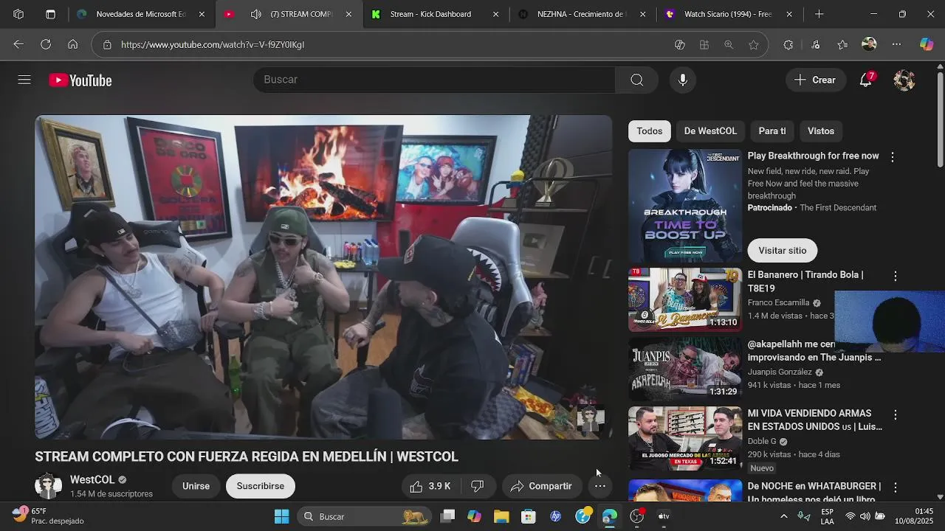Open zoom magnifier in address bar
Image resolution: width=945 pixels, height=531 pixels.
click(729, 44)
